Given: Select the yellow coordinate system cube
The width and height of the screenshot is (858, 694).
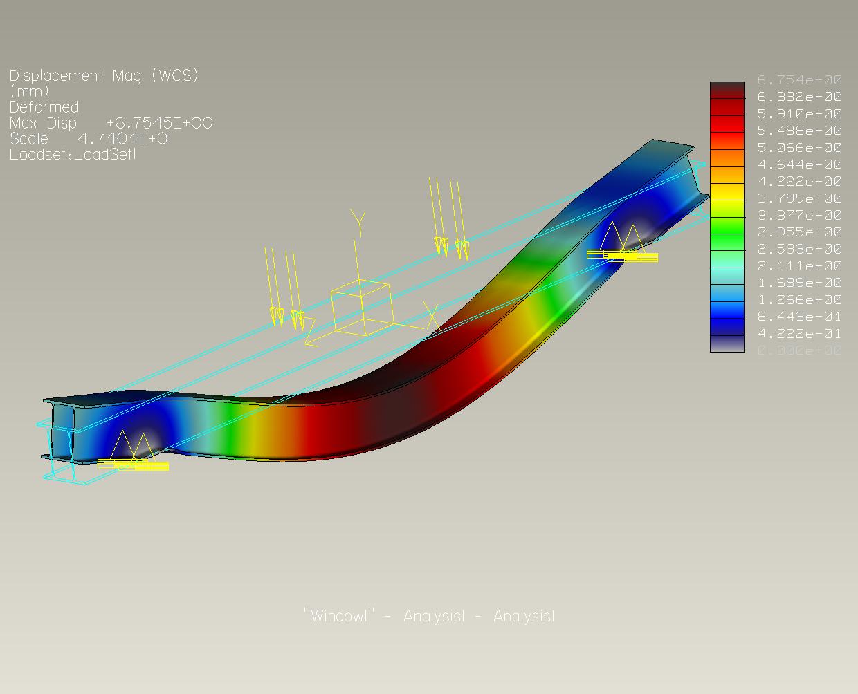Looking at the screenshot, I should tap(362, 308).
